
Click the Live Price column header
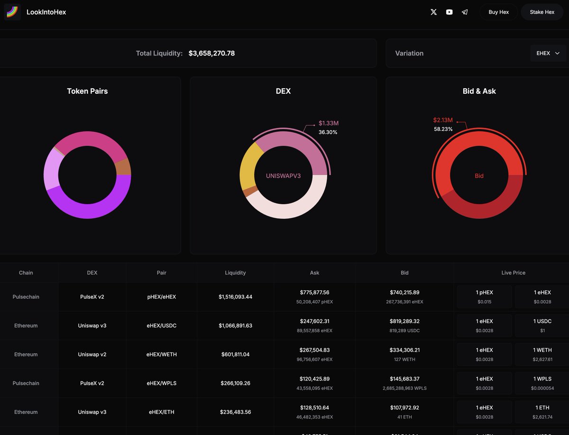(x=514, y=273)
